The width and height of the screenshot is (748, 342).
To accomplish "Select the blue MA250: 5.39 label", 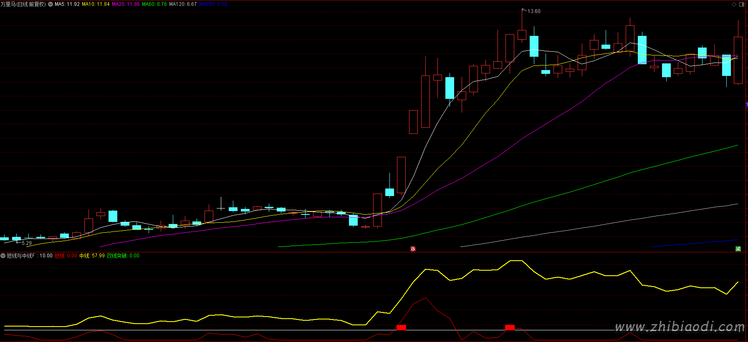I will tap(213, 4).
